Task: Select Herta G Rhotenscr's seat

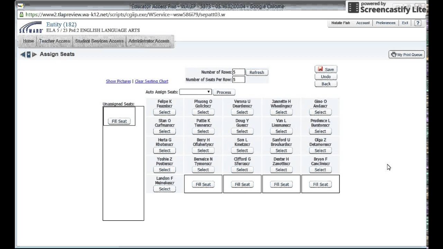Action: click(164, 151)
